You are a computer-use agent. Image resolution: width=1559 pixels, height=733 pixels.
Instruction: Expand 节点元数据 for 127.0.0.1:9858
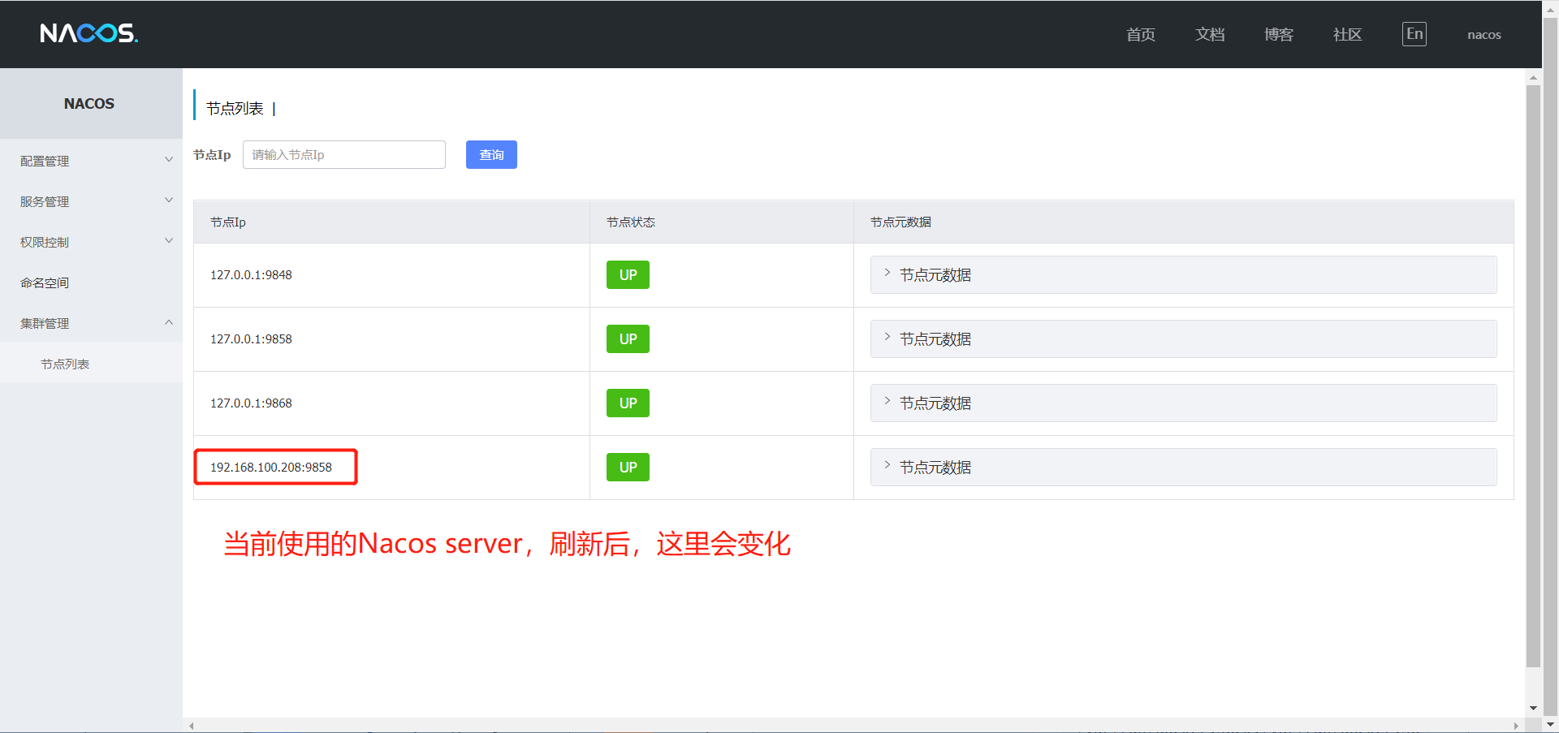coord(1183,338)
